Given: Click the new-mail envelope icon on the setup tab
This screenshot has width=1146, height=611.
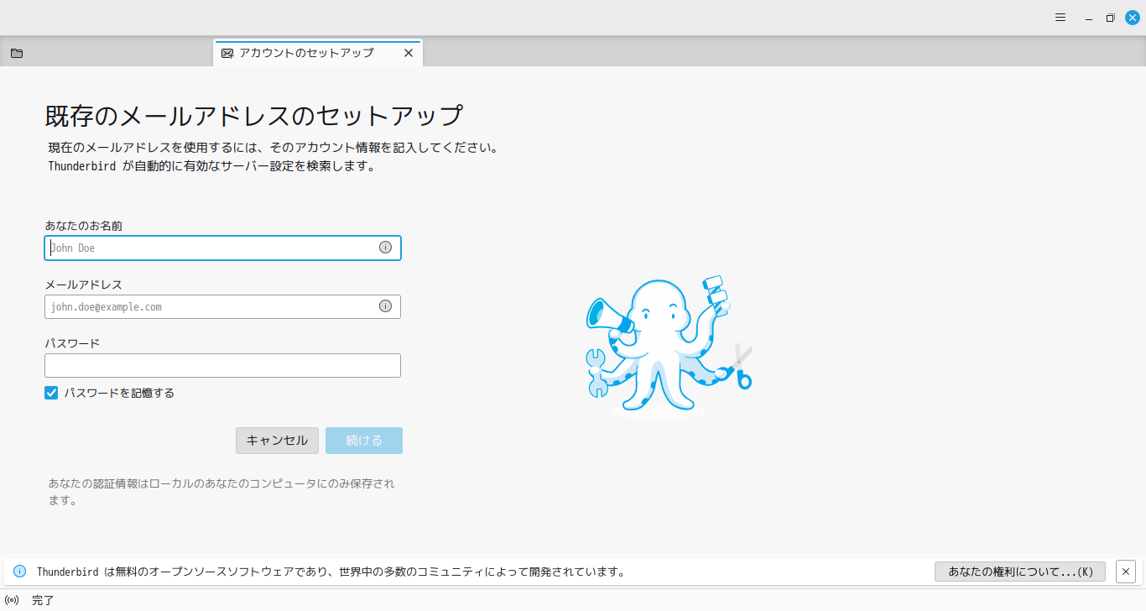Looking at the screenshot, I should coord(227,52).
